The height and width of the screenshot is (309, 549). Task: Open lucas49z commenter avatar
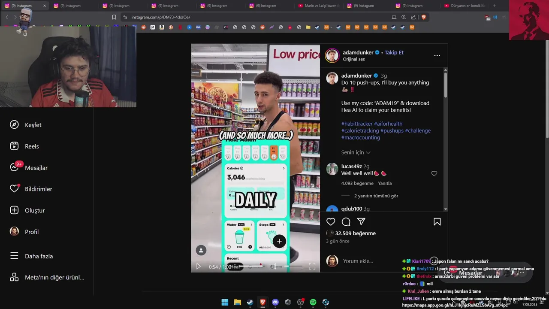[x=332, y=169]
